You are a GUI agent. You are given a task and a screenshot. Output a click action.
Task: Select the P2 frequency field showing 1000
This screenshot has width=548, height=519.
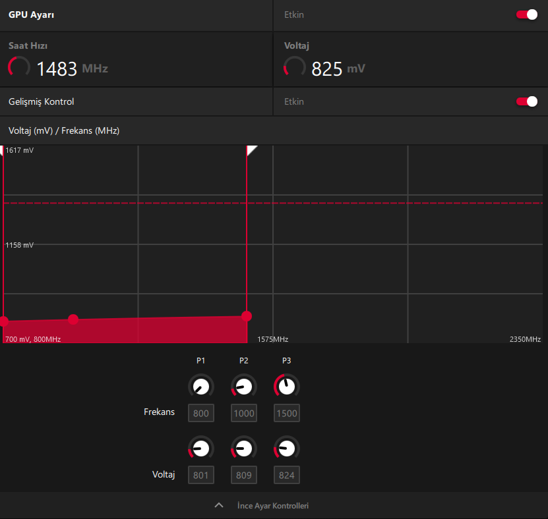click(x=244, y=413)
